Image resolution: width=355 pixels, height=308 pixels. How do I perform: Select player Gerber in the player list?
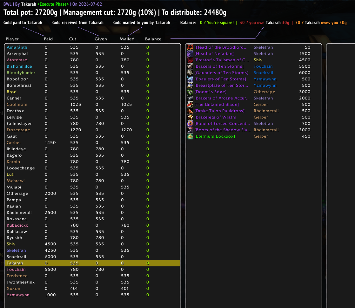click(14, 142)
